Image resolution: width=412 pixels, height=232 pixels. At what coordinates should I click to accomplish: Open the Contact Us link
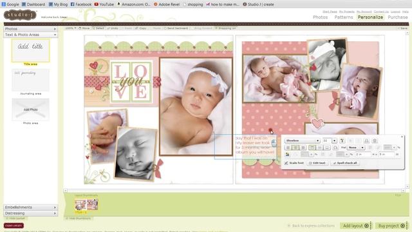point(381,12)
